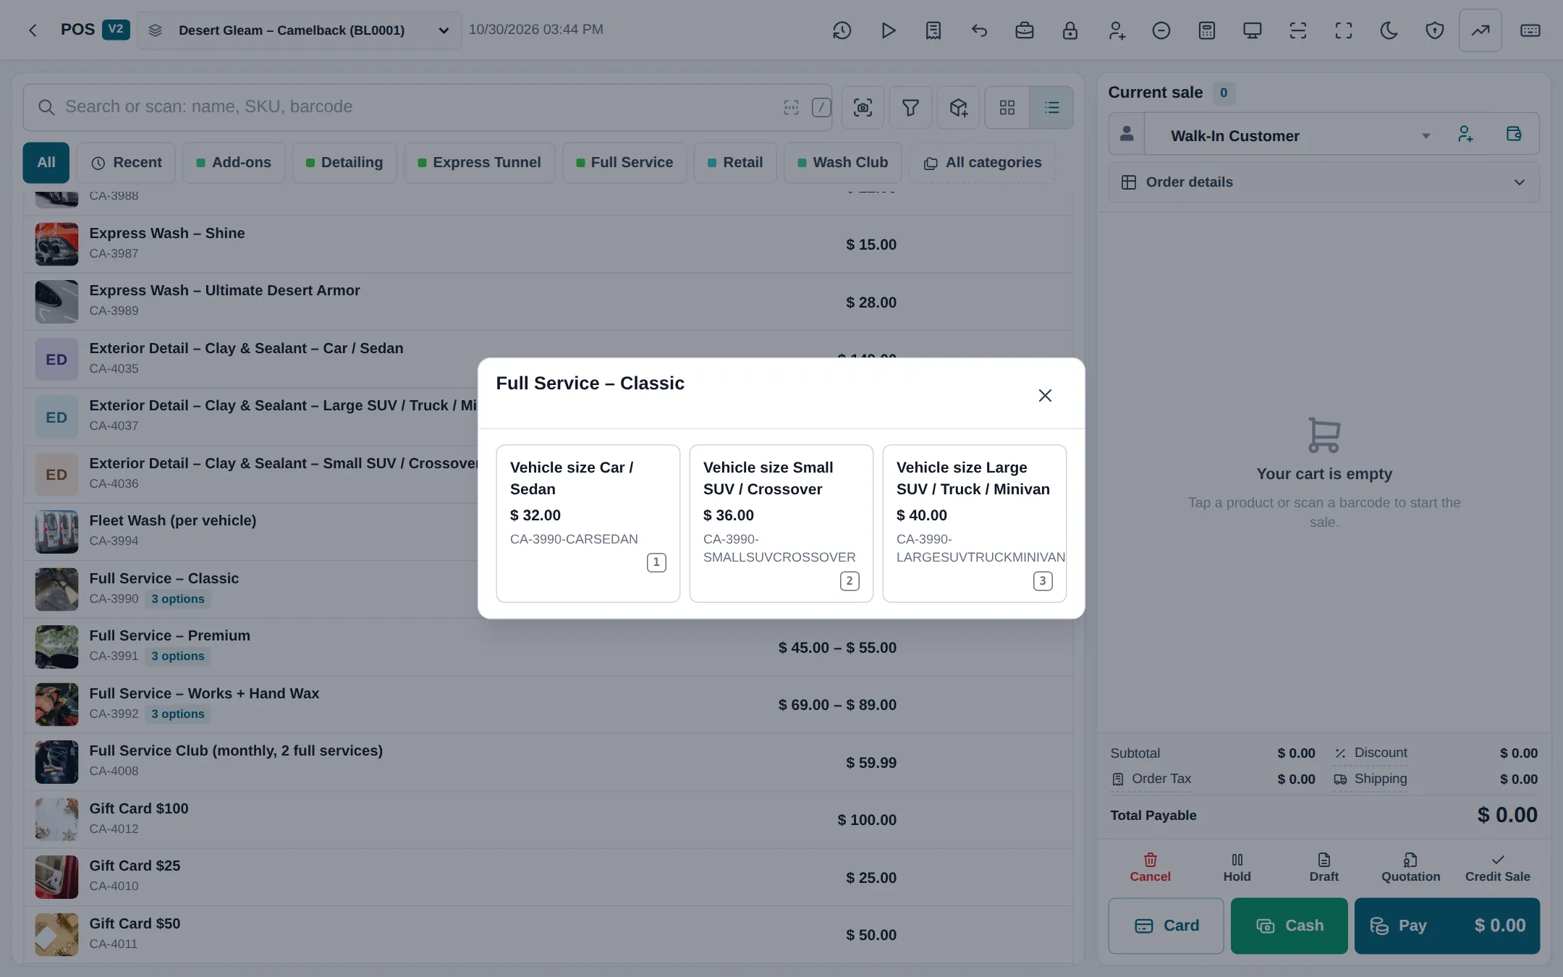Open the customer display monitor icon
This screenshot has width=1563, height=977.
tap(1253, 30)
